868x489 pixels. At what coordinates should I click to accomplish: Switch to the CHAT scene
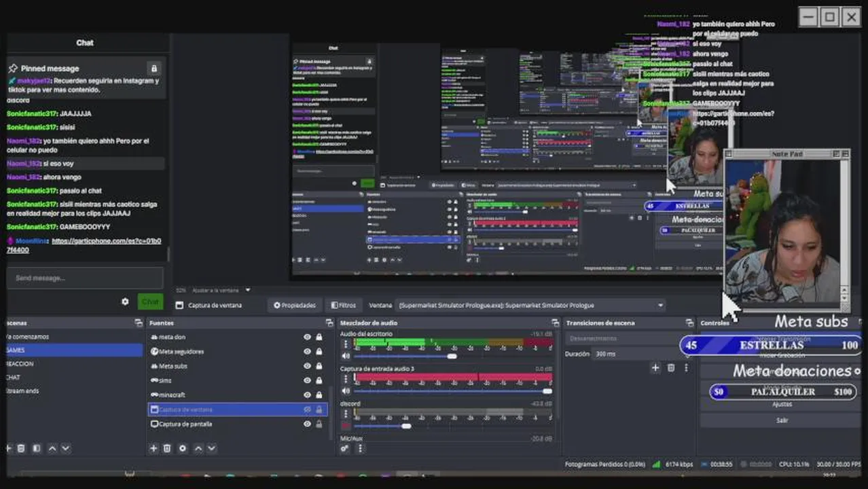pos(73,378)
